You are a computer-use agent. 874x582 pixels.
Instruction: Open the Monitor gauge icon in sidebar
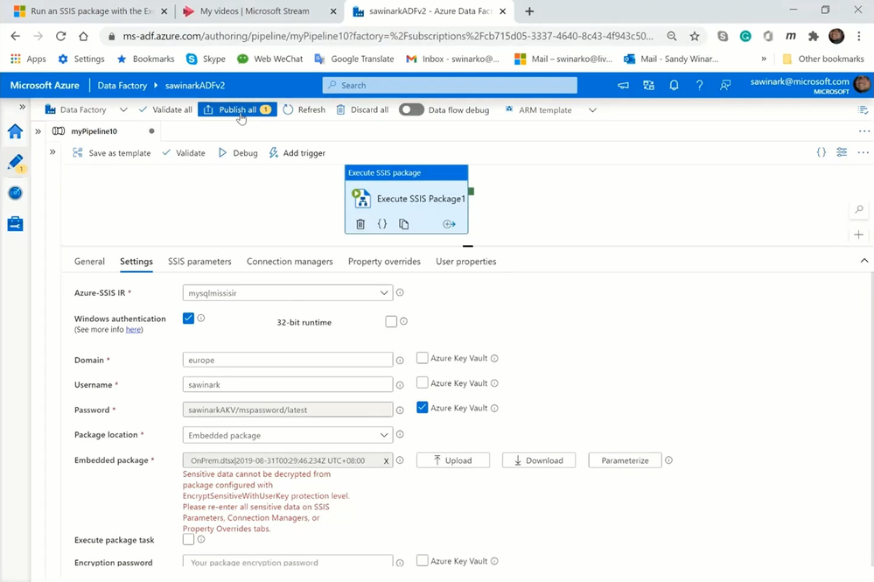(15, 193)
